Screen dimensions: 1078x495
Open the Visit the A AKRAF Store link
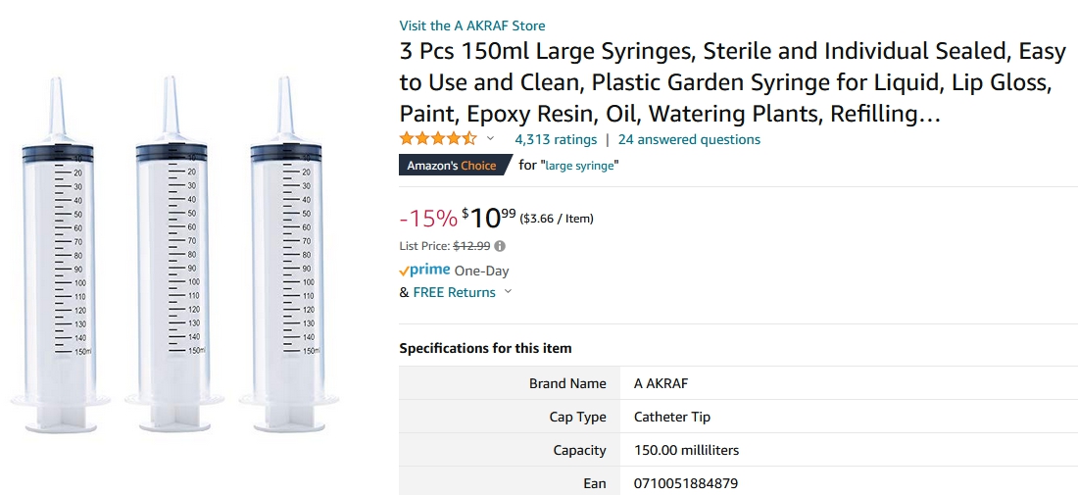[x=472, y=25]
